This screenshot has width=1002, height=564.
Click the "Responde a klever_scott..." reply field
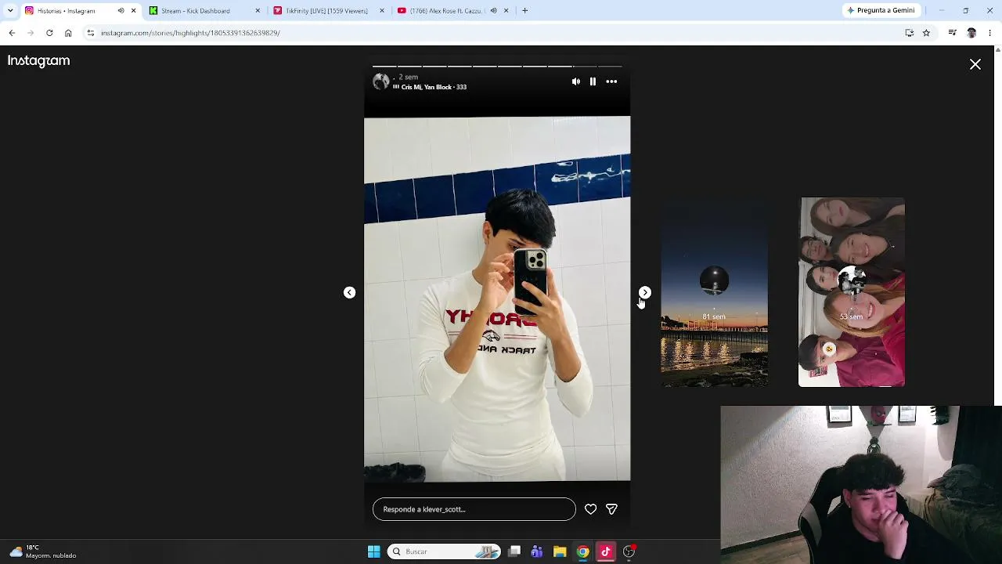coord(474,509)
